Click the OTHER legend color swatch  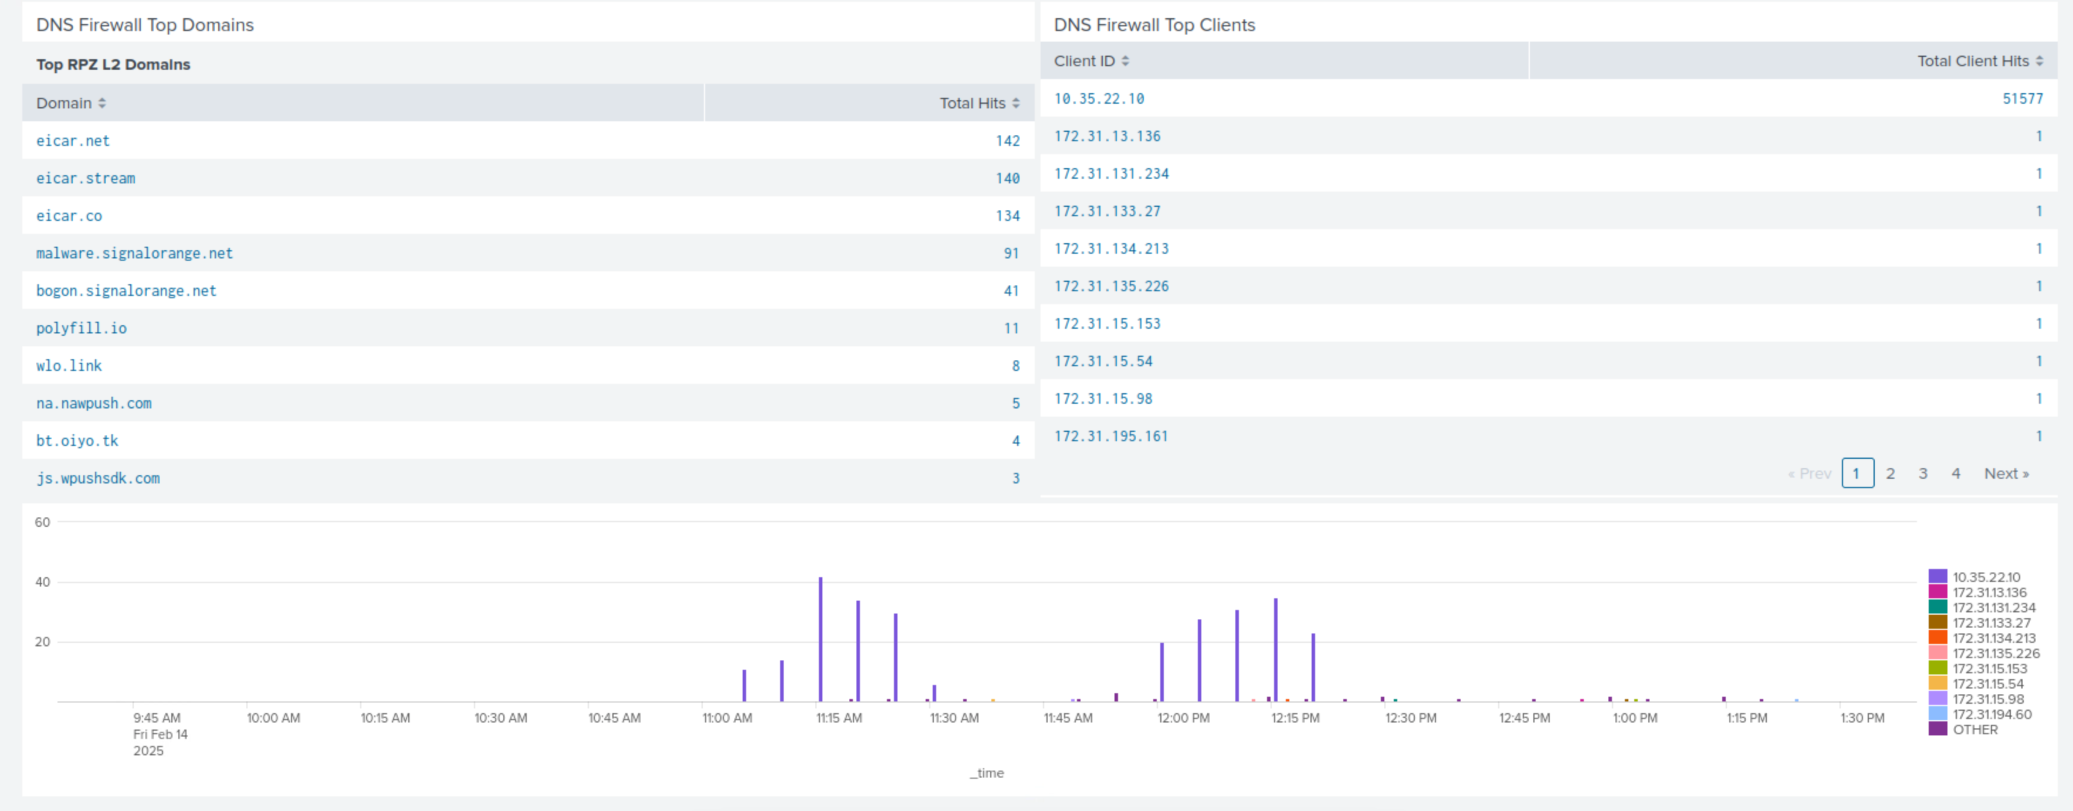(x=1938, y=729)
